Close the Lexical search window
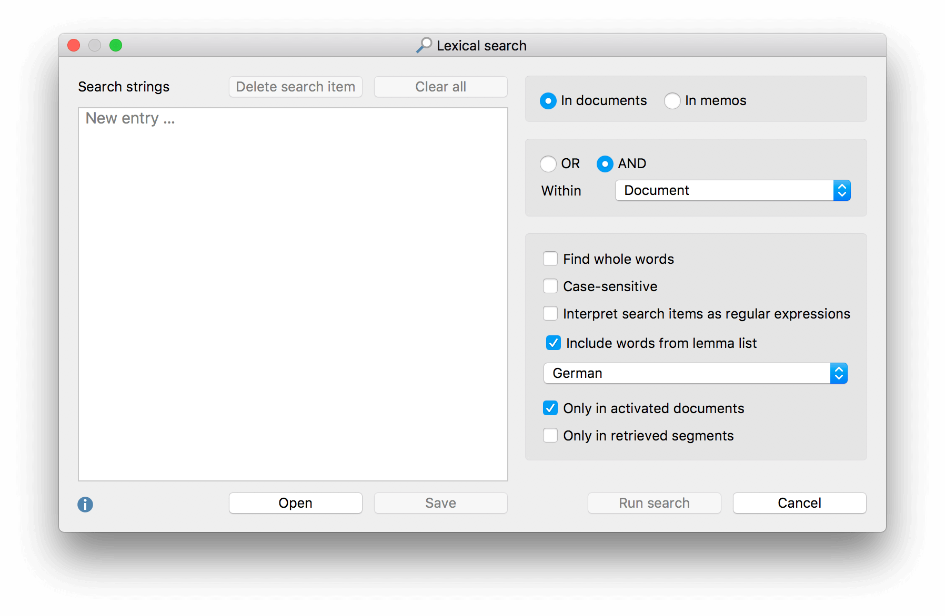The width and height of the screenshot is (945, 616). pyautogui.click(x=74, y=45)
